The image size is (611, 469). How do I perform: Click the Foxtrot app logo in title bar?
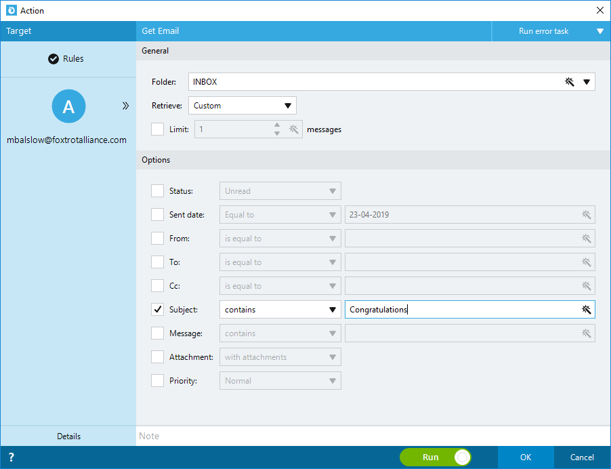tap(12, 10)
